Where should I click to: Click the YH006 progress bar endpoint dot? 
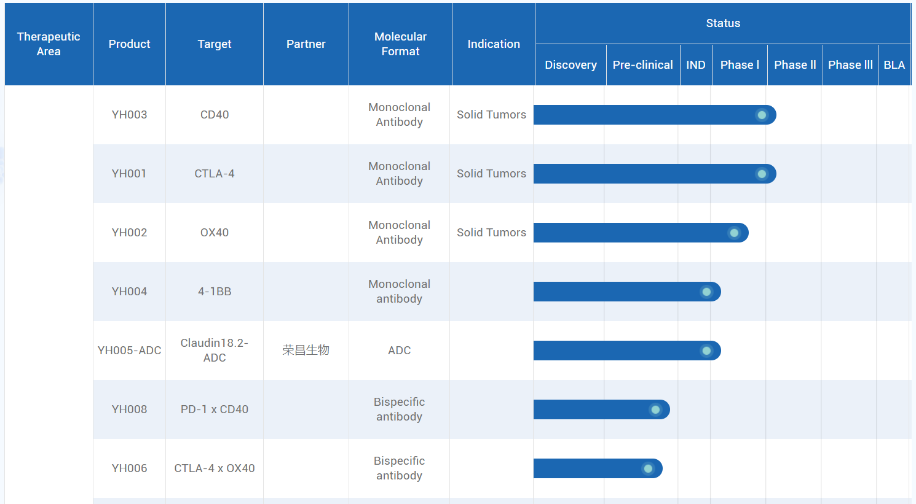coord(648,468)
